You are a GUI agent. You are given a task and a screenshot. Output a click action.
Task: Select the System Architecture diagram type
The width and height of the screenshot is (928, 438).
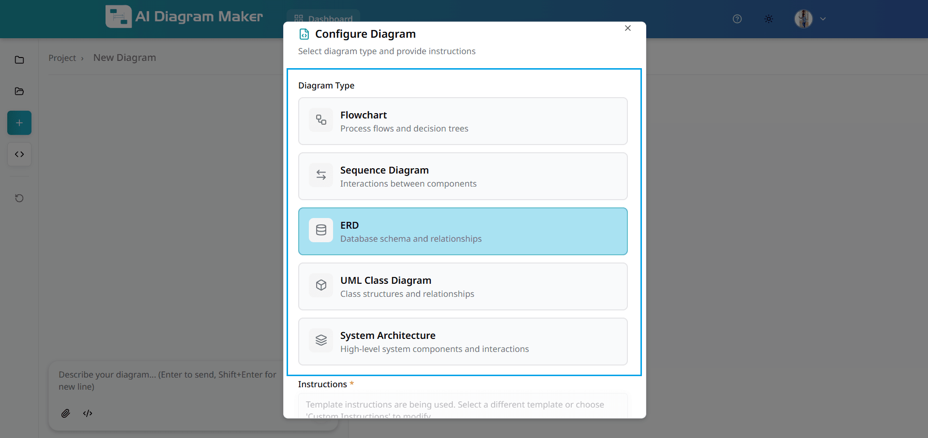(x=463, y=341)
